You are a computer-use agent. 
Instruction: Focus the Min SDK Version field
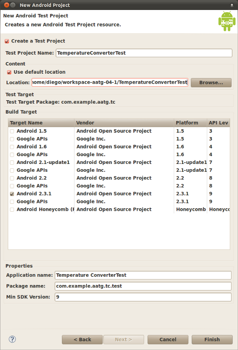pyautogui.click(x=143, y=297)
